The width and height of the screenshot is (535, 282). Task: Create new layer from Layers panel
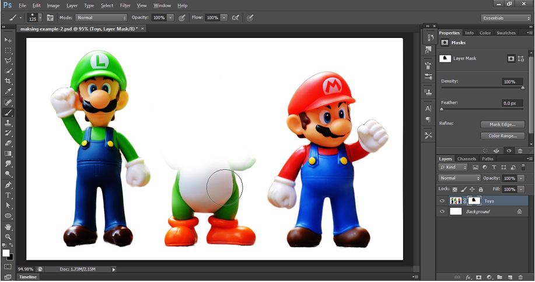(x=510, y=277)
